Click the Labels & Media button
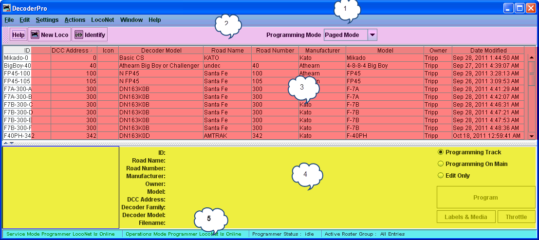Screen dimensions: 539x240 click(466, 217)
